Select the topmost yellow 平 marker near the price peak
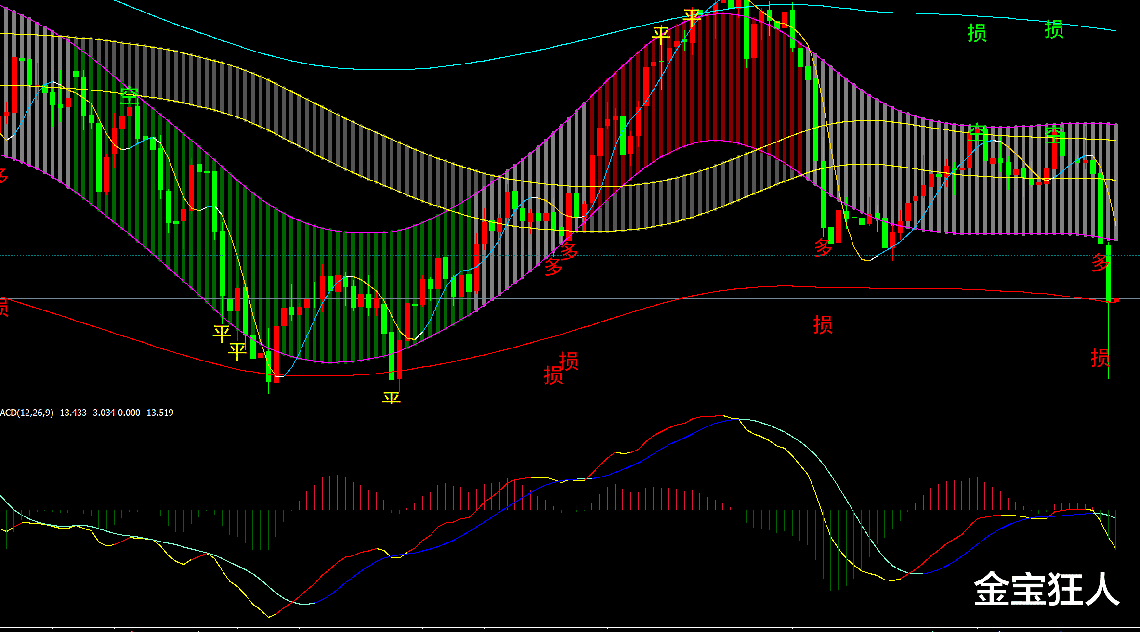Image resolution: width=1140 pixels, height=632 pixels. pyautogui.click(x=692, y=17)
